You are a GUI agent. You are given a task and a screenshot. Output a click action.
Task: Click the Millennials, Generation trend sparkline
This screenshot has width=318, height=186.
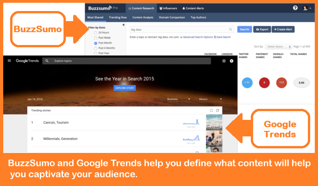(x=191, y=138)
